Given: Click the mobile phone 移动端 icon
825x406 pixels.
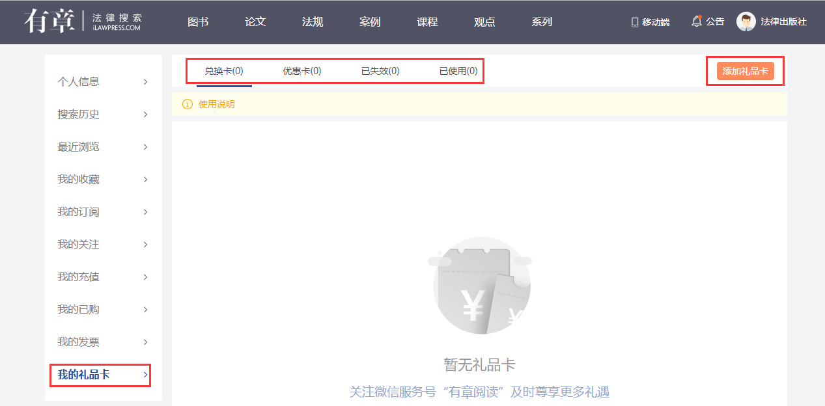Looking at the screenshot, I should 635,22.
